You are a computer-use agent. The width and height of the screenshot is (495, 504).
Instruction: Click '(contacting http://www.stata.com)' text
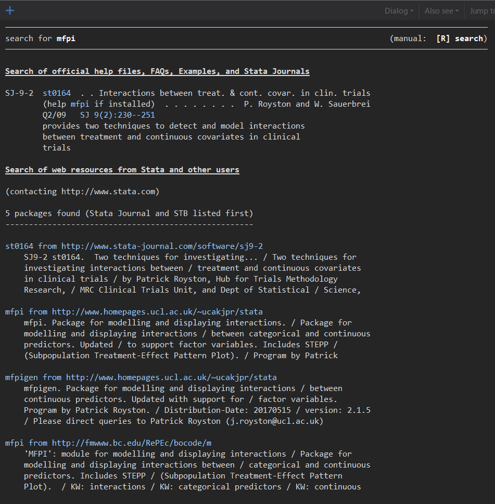pos(82,192)
